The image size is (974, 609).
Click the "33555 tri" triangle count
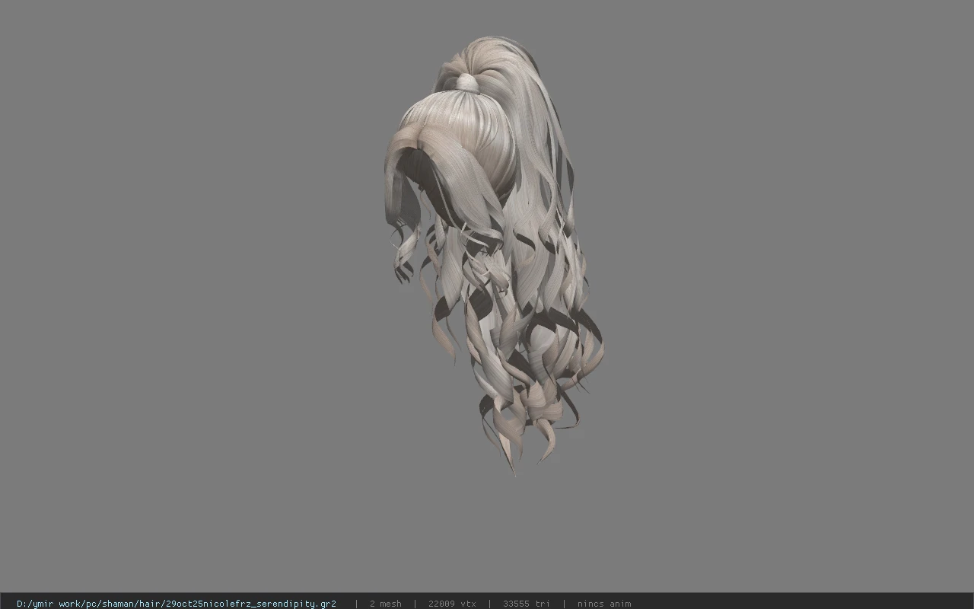click(x=527, y=604)
